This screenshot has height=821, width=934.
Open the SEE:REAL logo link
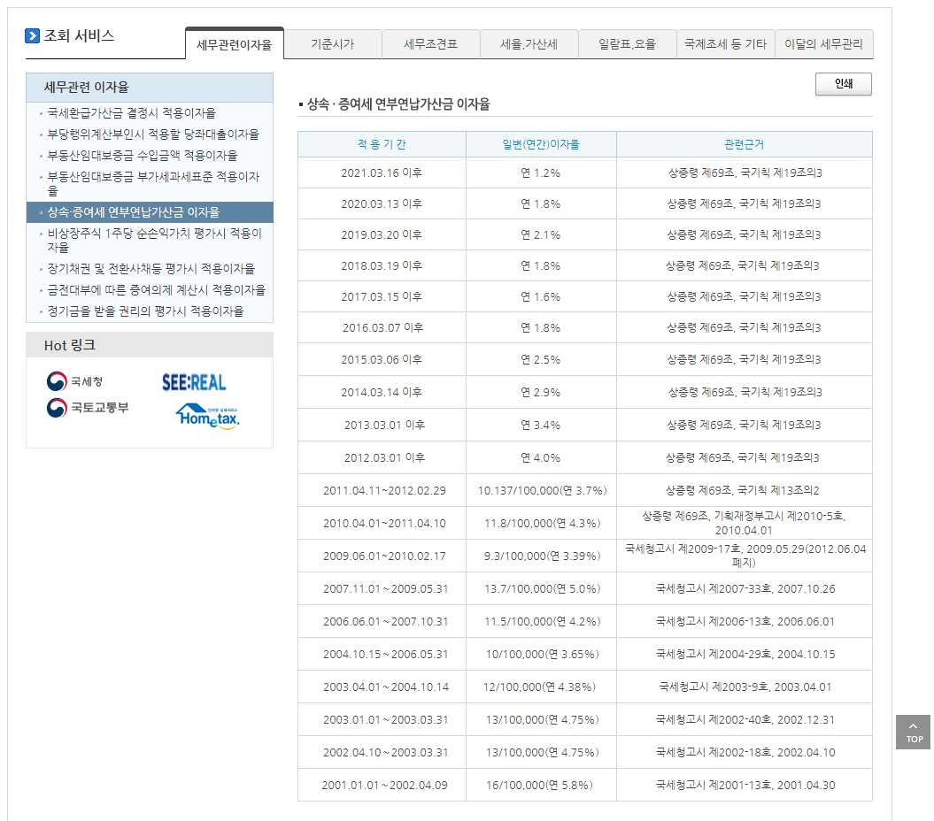pyautogui.click(x=194, y=382)
